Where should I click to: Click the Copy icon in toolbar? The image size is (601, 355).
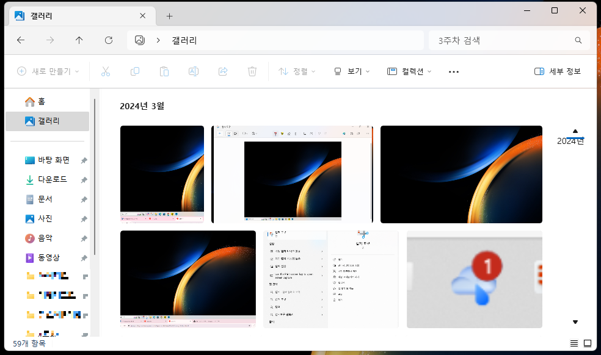pyautogui.click(x=135, y=71)
